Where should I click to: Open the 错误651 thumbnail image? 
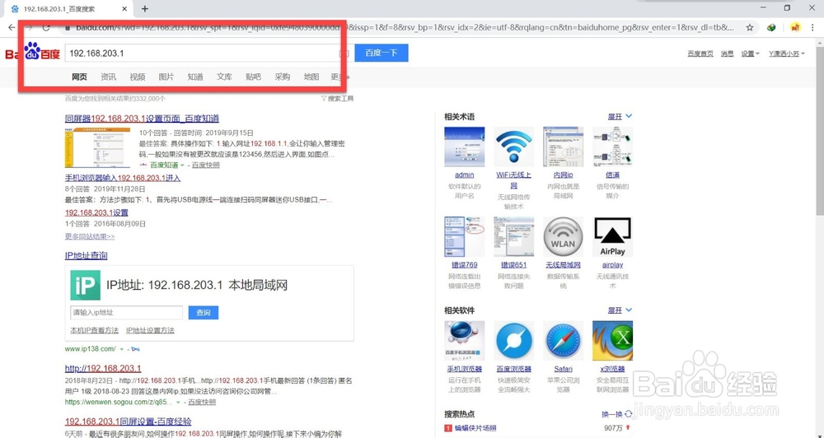pyautogui.click(x=514, y=237)
